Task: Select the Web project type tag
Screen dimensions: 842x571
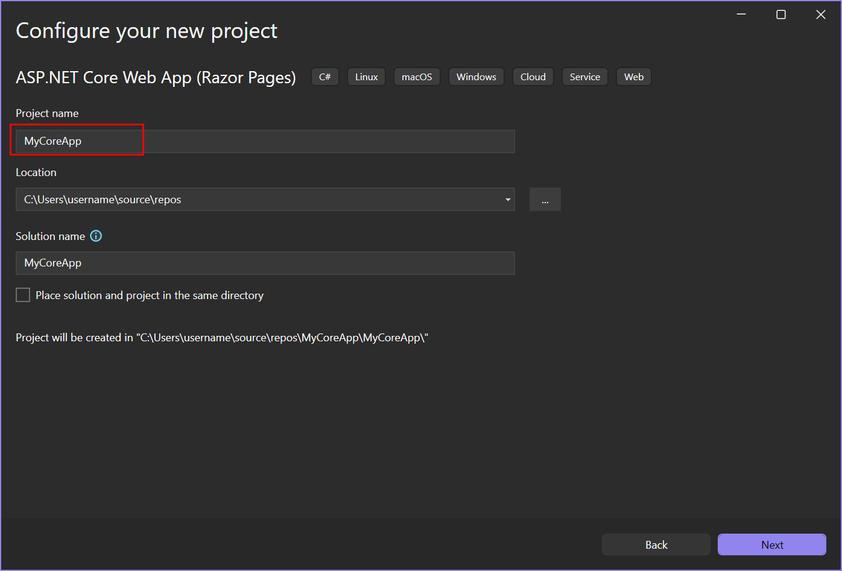Action: click(633, 77)
